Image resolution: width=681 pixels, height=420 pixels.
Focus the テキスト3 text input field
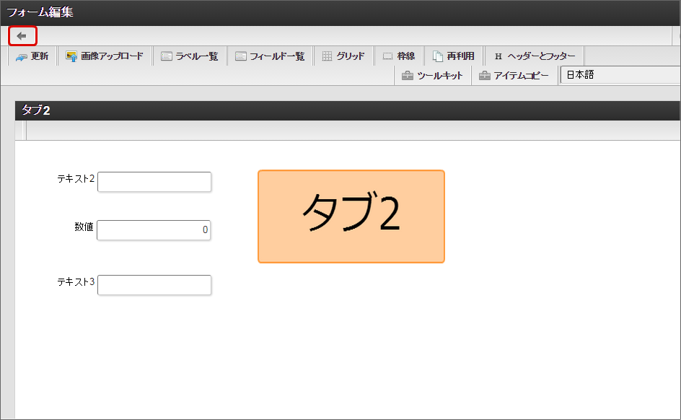(x=154, y=284)
